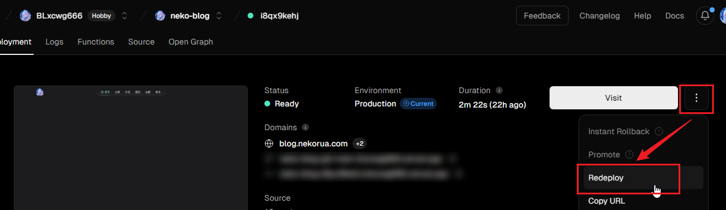Screen dimensions: 726x210
Task: Click the neko-blog project avatar icon
Action: tap(160, 16)
